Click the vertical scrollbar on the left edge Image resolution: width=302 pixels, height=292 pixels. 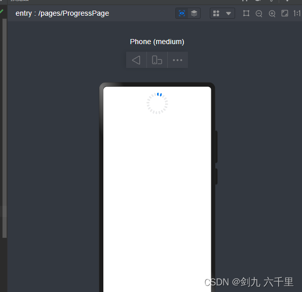(5, 128)
